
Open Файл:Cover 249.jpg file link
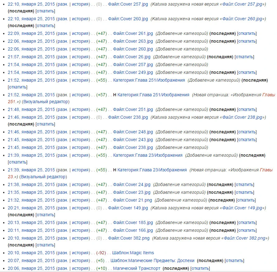click(x=133, y=72)
